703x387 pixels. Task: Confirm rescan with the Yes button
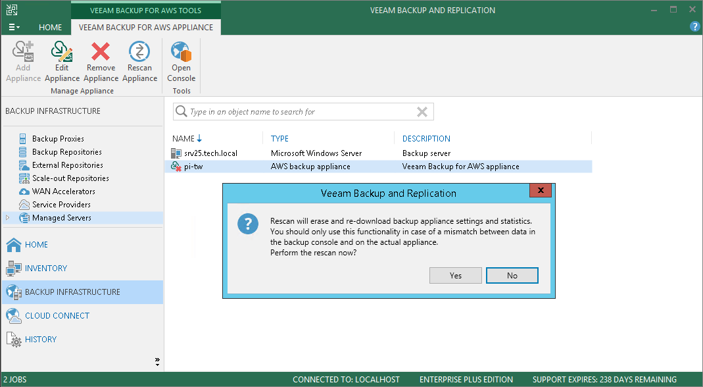click(x=456, y=276)
